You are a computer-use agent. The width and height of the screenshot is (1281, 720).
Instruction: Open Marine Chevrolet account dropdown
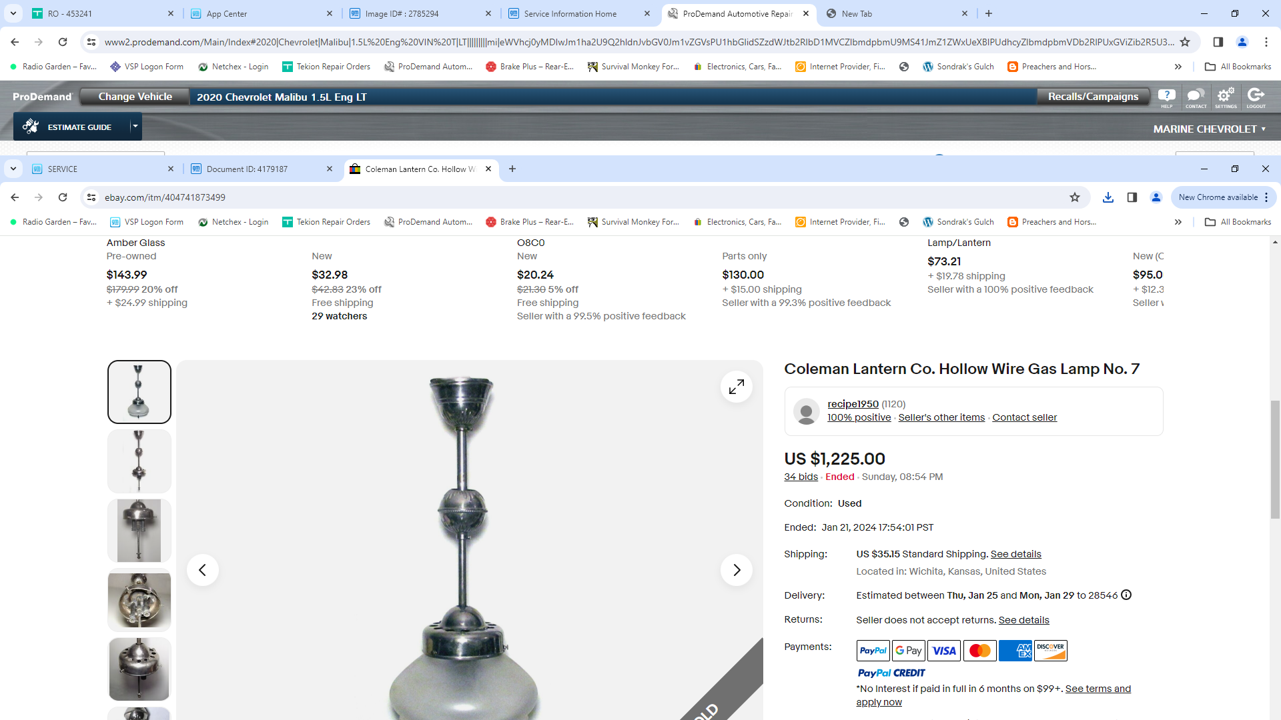[1209, 129]
